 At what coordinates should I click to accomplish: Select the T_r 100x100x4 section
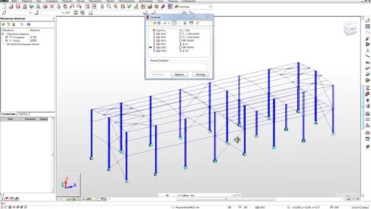point(190,34)
